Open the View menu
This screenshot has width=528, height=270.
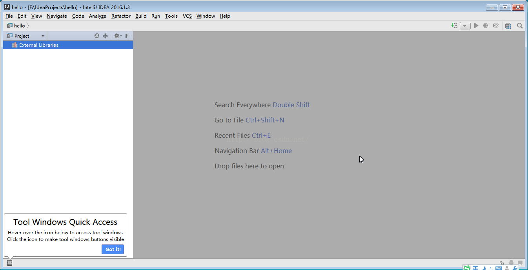click(x=36, y=16)
